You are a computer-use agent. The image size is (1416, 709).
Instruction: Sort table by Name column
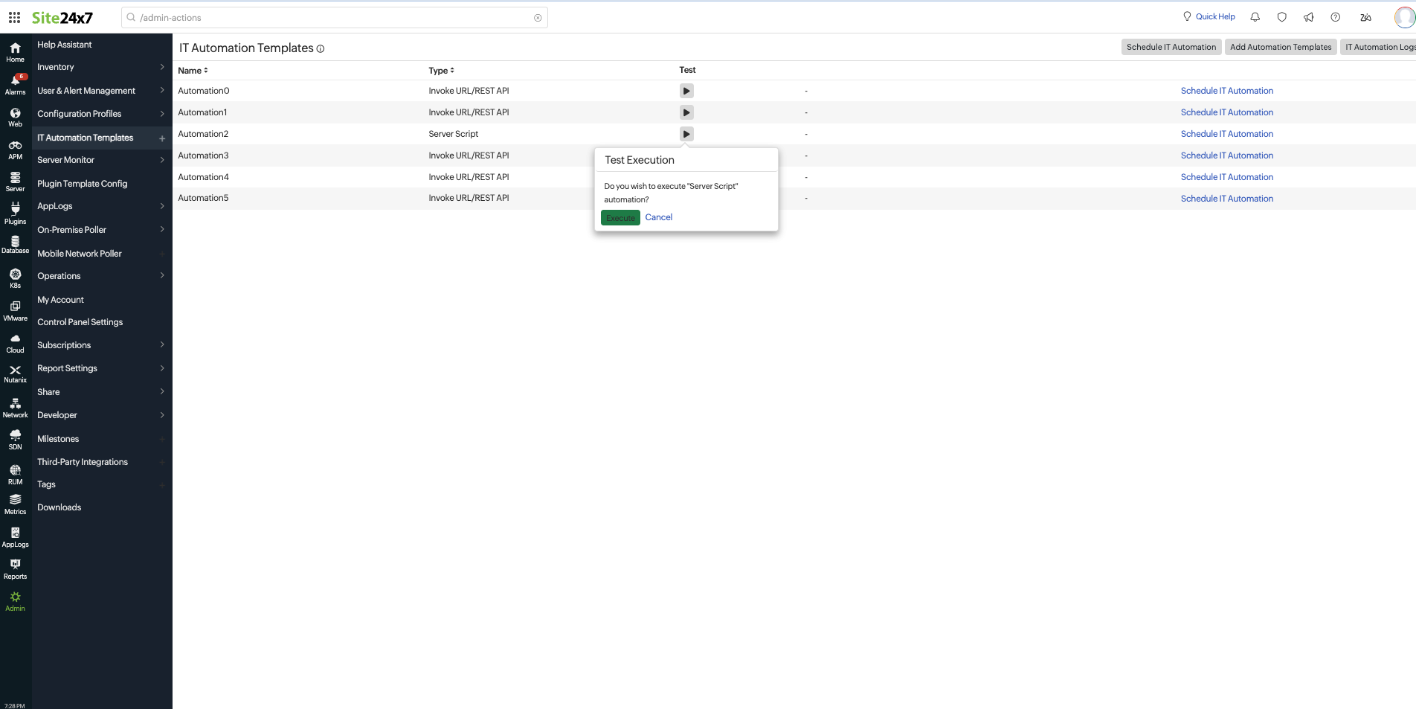tap(193, 71)
